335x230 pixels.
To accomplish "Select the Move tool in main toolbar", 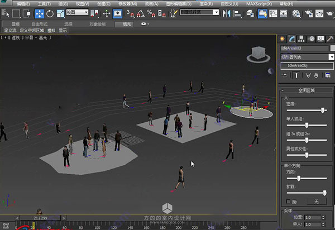I will [40, 13].
